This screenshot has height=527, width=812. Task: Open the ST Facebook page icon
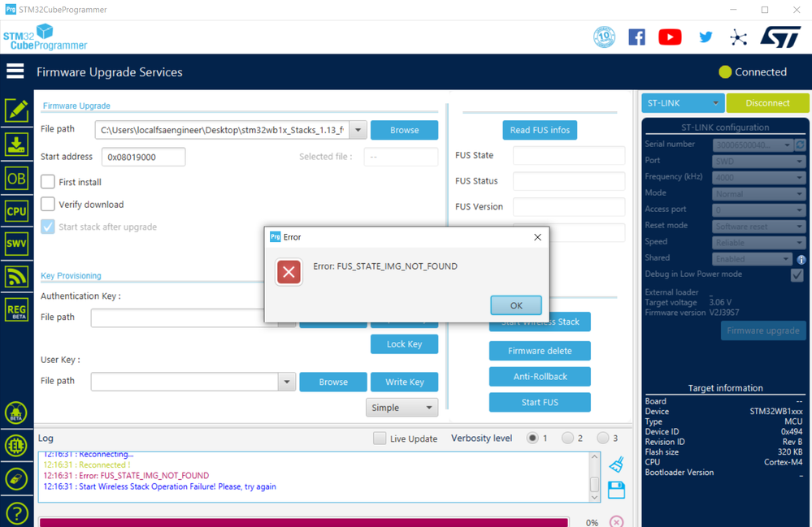[x=636, y=37]
